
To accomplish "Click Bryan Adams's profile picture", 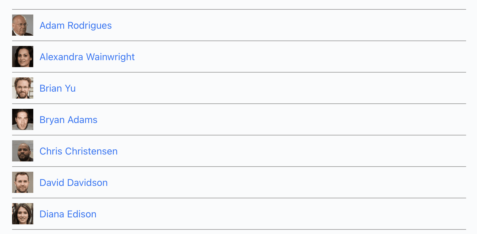I will coord(23,119).
